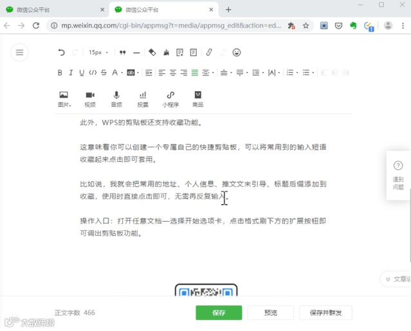Click the 正文字数 466 word count
This screenshot has height=331, width=411.
tap(75, 312)
